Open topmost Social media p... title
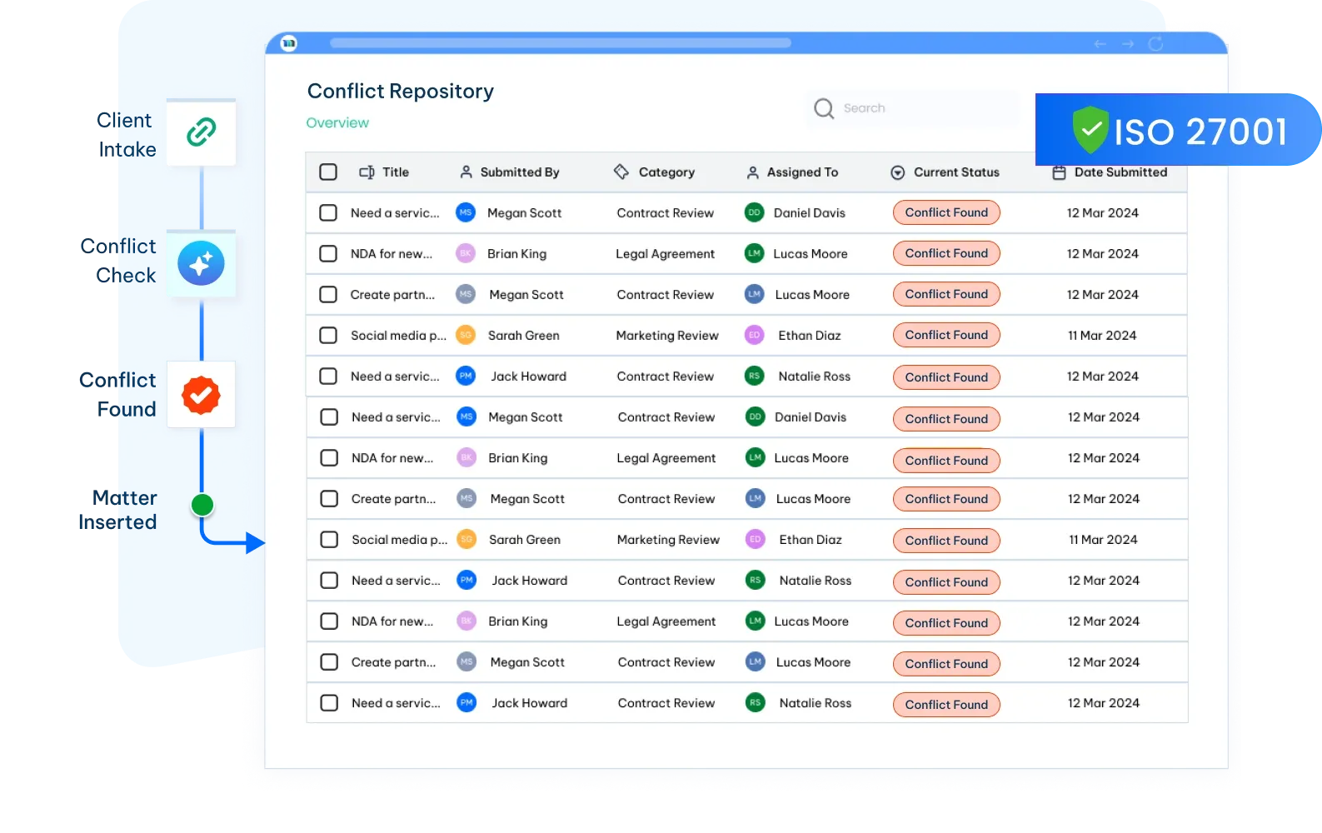 click(398, 336)
